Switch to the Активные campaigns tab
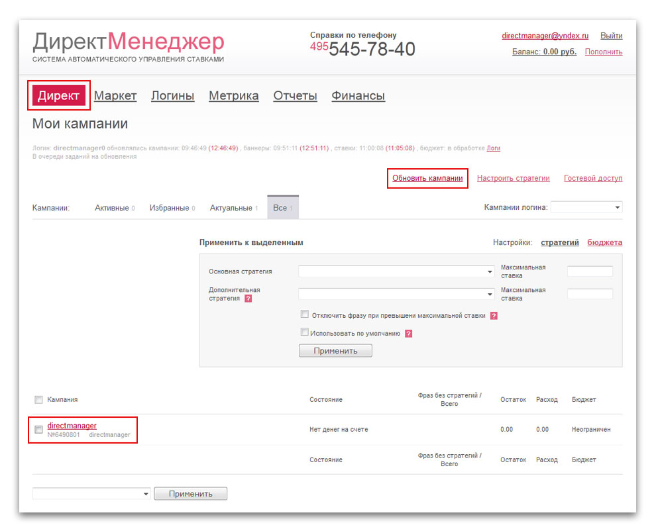 point(111,208)
